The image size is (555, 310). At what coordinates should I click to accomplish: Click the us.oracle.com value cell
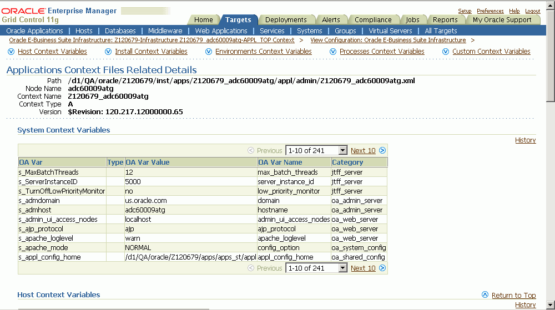pos(190,200)
